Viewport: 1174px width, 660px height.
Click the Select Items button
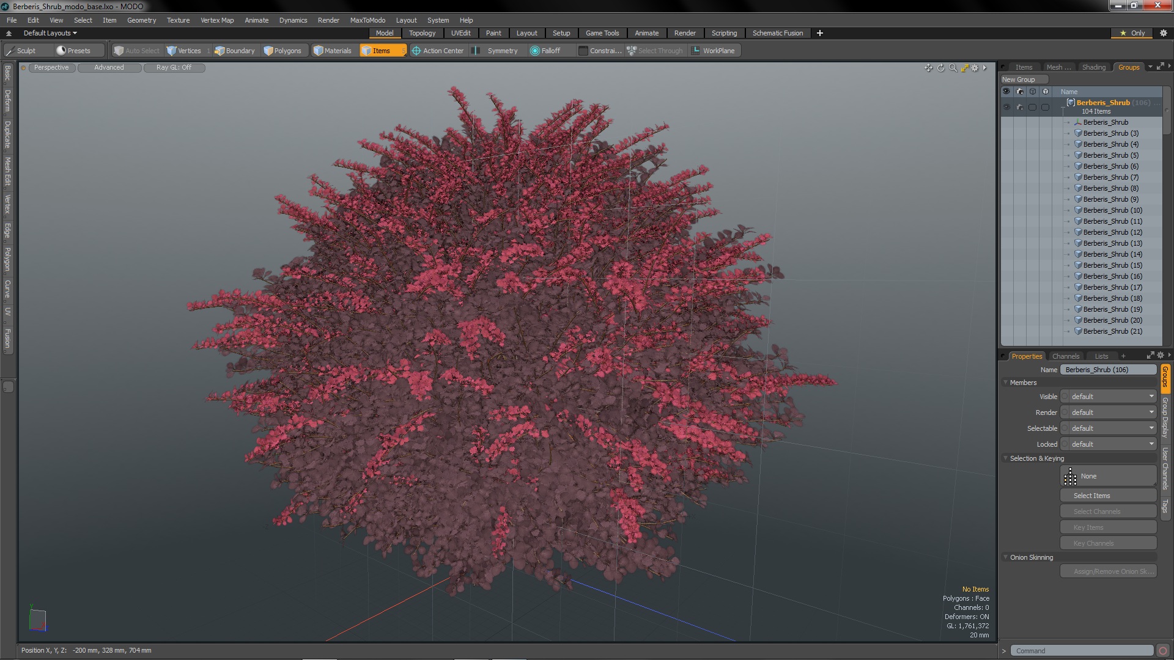[1108, 496]
